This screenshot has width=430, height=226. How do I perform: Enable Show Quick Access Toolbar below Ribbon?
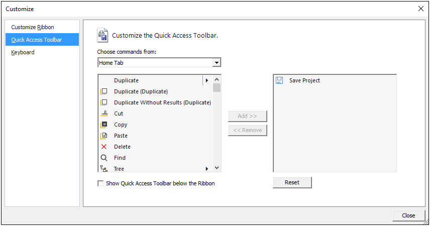click(x=100, y=184)
